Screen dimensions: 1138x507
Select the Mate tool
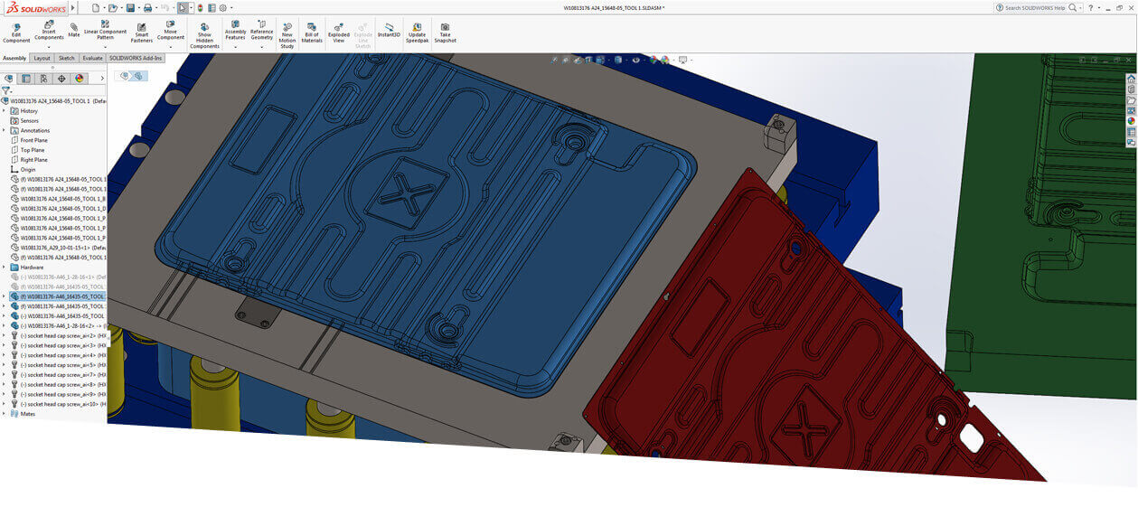pyautogui.click(x=74, y=30)
